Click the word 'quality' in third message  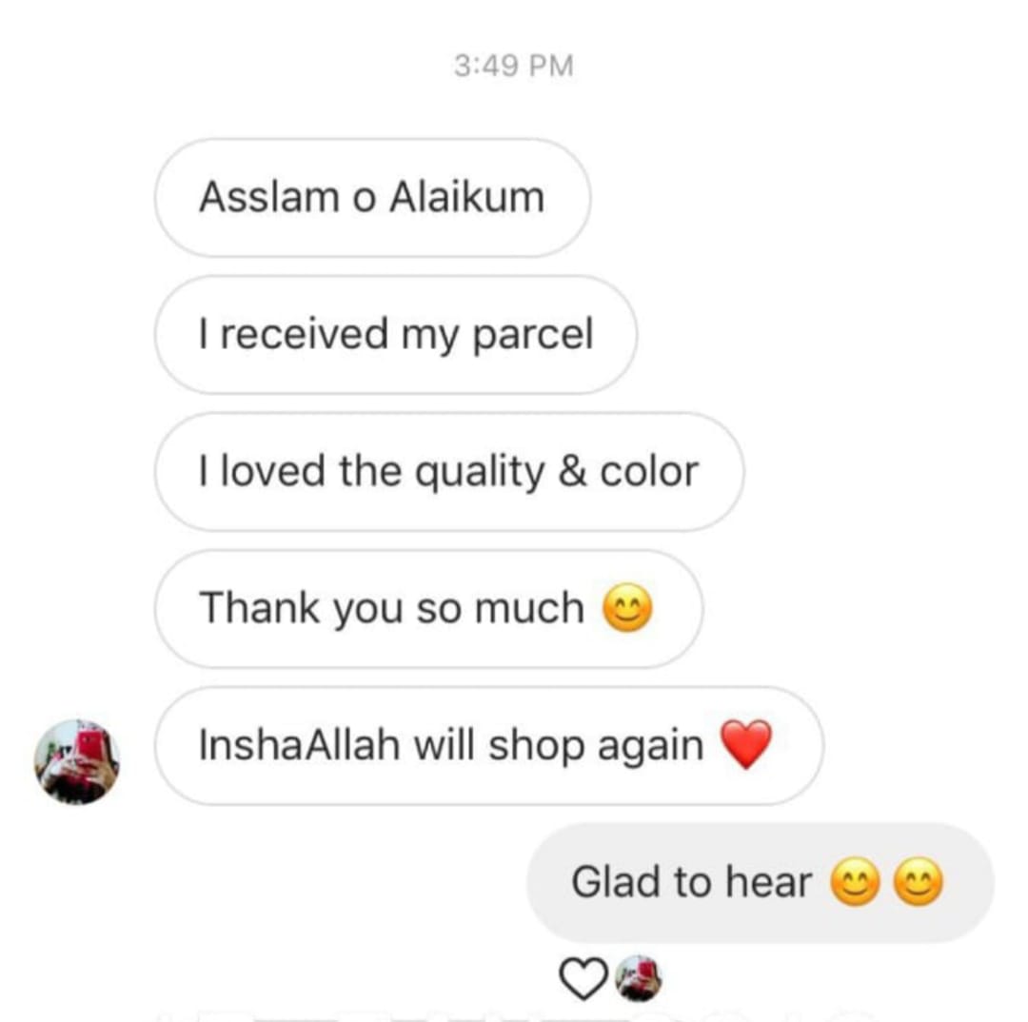480,473
